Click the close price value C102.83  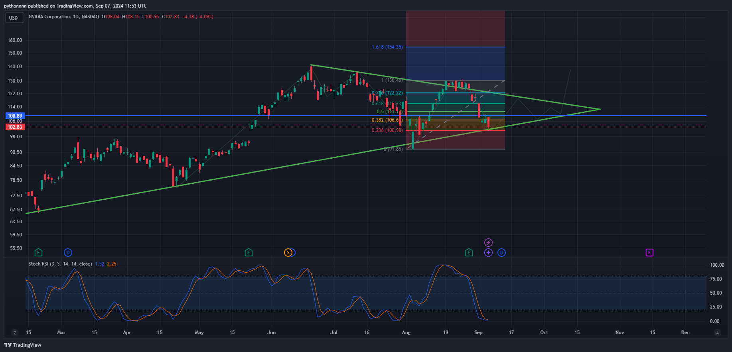(x=170, y=17)
